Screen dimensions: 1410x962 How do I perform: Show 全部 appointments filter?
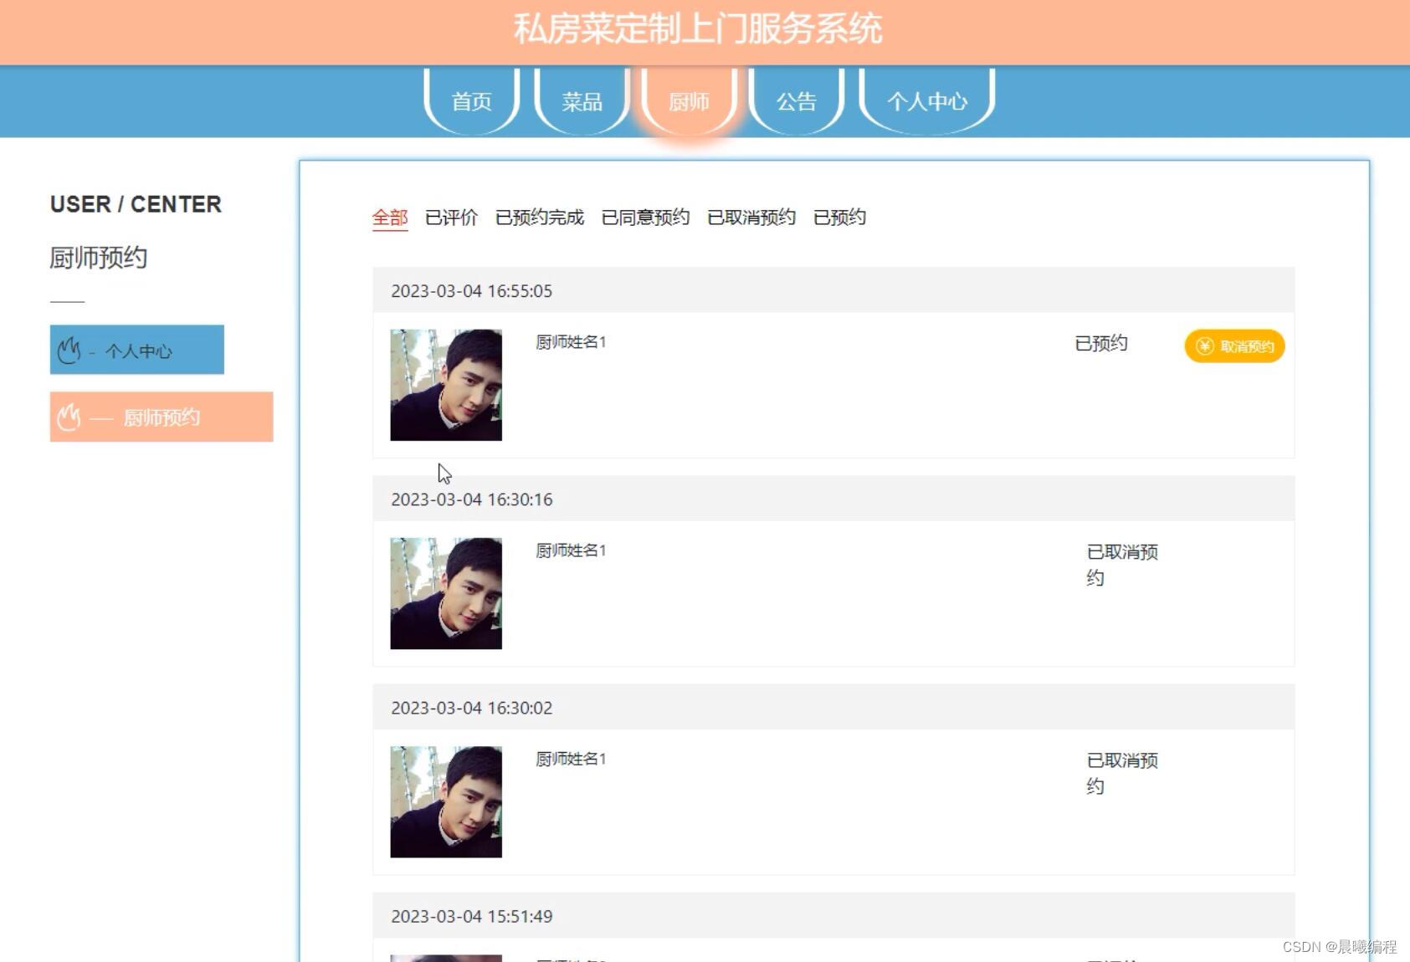pos(390,217)
